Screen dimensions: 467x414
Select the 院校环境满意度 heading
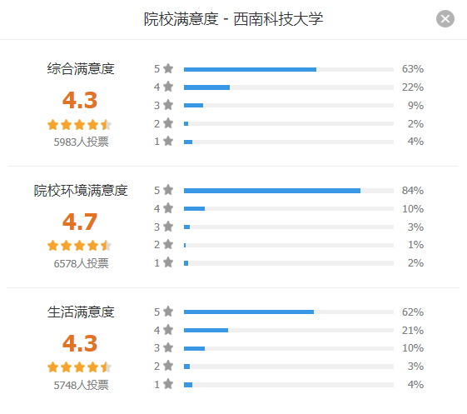click(x=81, y=191)
